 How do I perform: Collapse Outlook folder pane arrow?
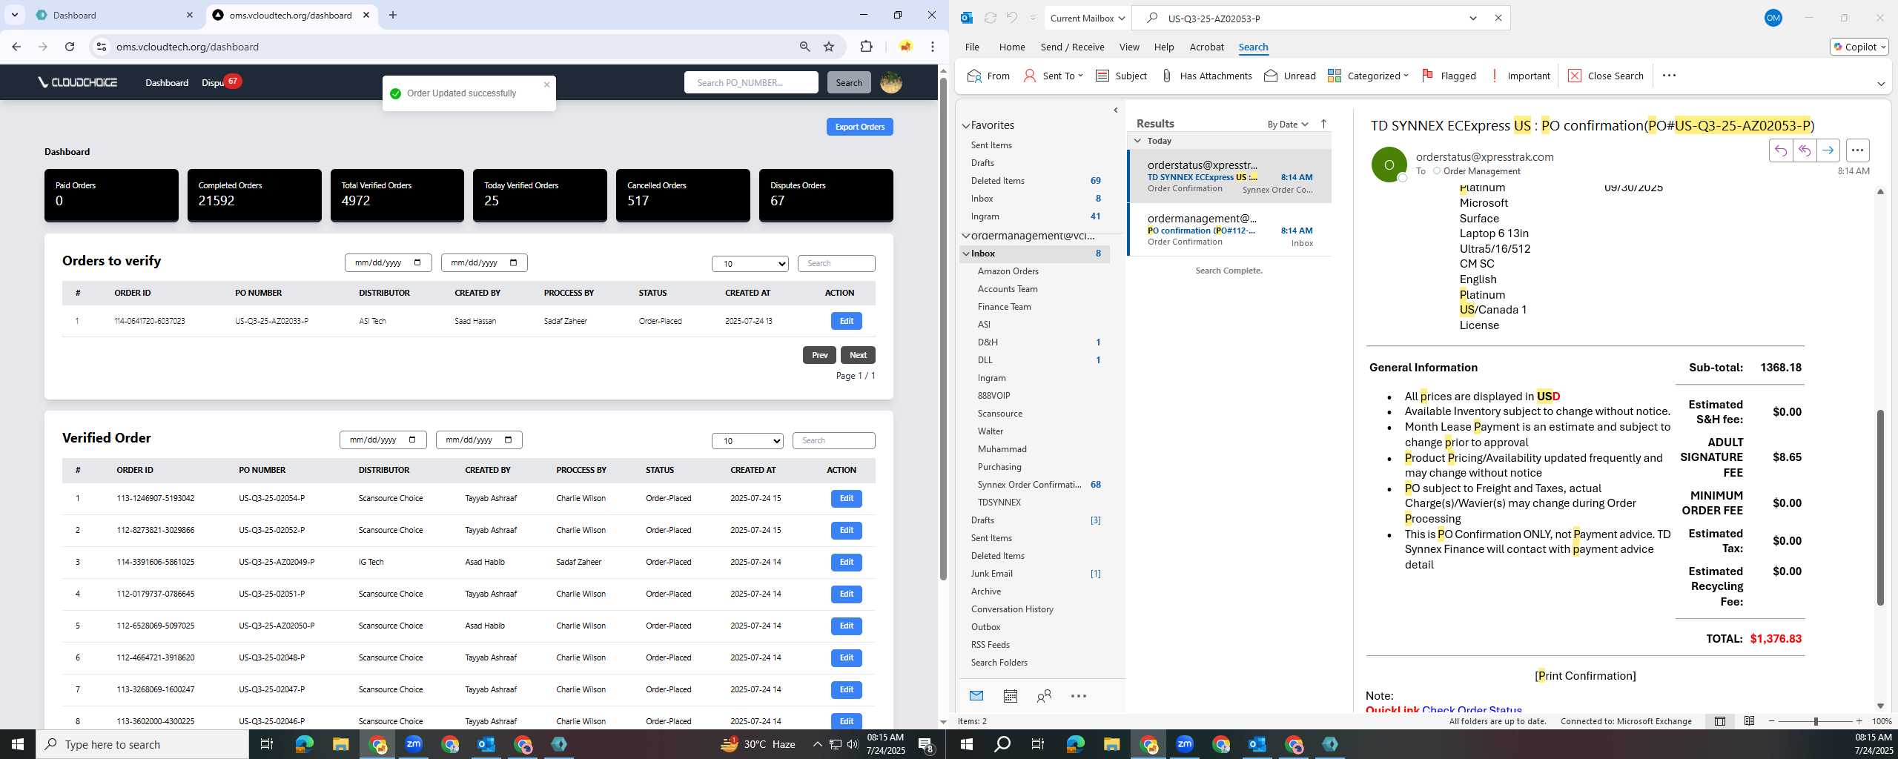point(1116,110)
